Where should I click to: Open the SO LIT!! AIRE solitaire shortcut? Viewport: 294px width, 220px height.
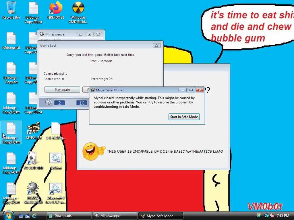click(x=33, y=161)
